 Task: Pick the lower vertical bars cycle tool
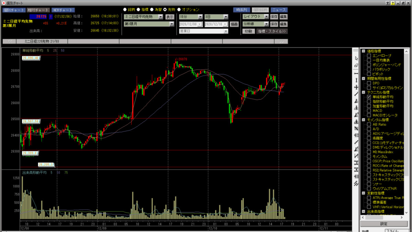[x=356, y=176]
